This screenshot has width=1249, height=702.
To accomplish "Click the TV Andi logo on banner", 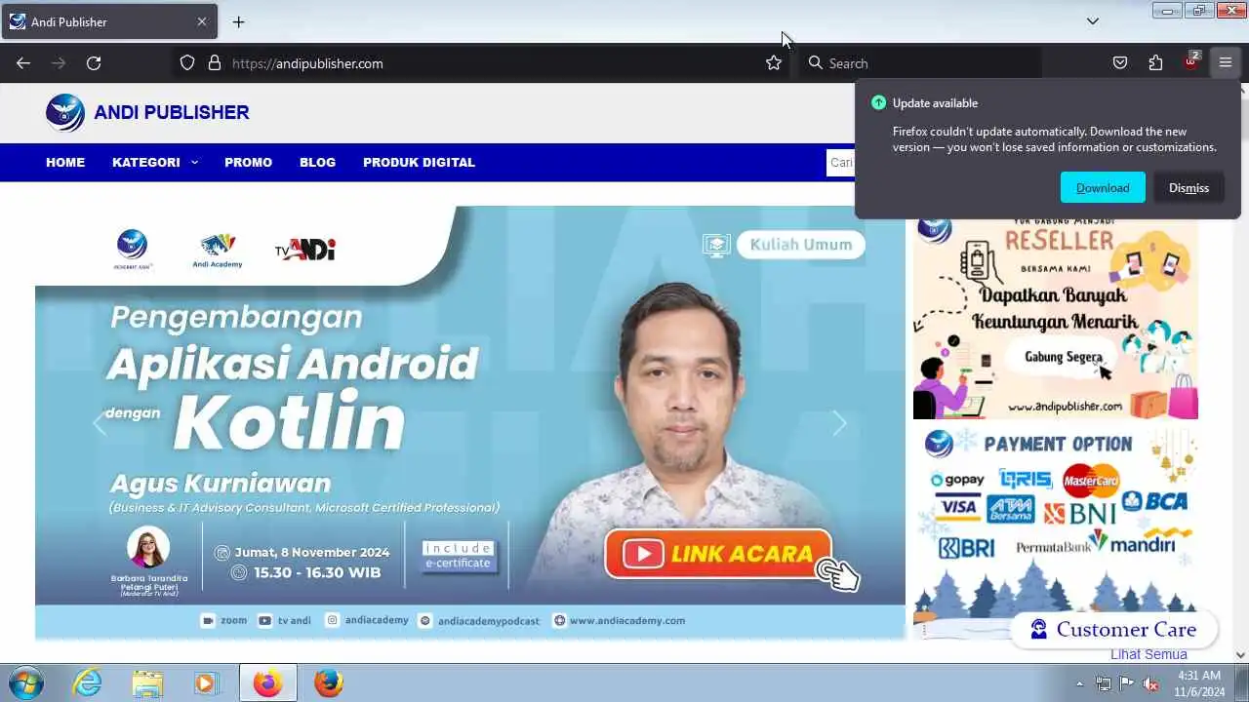I will (305, 249).
